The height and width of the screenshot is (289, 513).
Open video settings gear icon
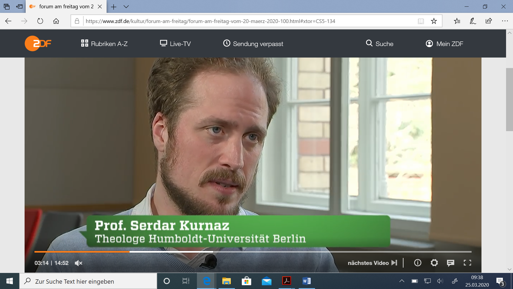(434, 263)
